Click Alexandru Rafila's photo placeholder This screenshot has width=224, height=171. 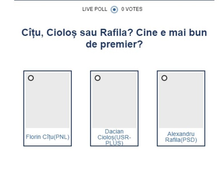pos(181,103)
